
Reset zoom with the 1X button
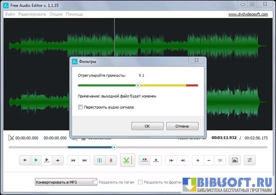[220, 160]
